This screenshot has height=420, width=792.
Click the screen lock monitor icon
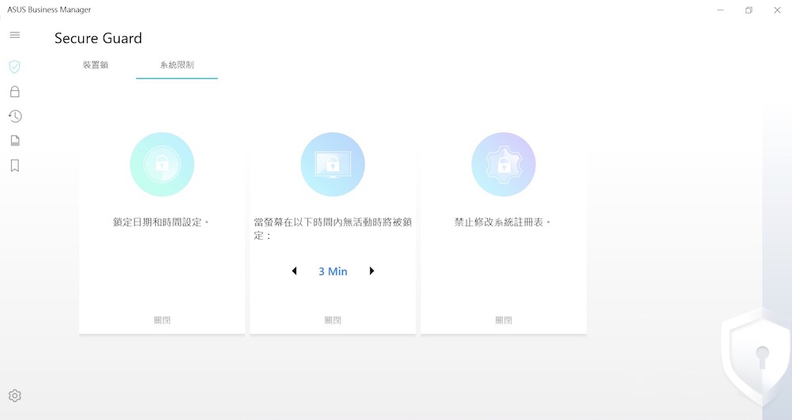[333, 165]
